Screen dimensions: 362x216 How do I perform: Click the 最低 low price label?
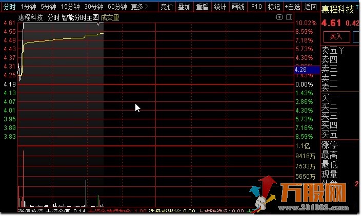coord(330,165)
